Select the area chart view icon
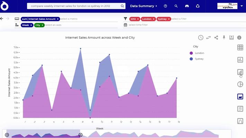 pyautogui.click(x=240, y=97)
